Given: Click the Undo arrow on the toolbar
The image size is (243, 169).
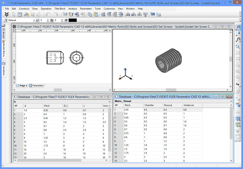Looking at the screenshot, I should tap(48, 14).
